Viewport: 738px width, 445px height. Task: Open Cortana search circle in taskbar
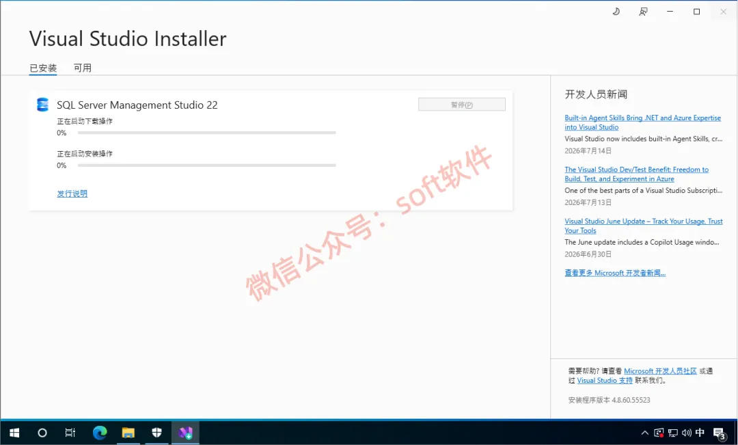pos(42,433)
